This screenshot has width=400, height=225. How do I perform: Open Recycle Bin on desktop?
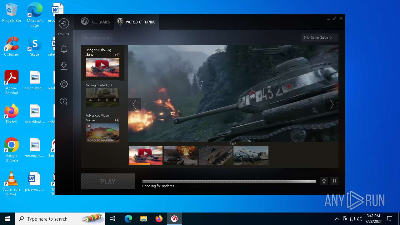point(12,13)
